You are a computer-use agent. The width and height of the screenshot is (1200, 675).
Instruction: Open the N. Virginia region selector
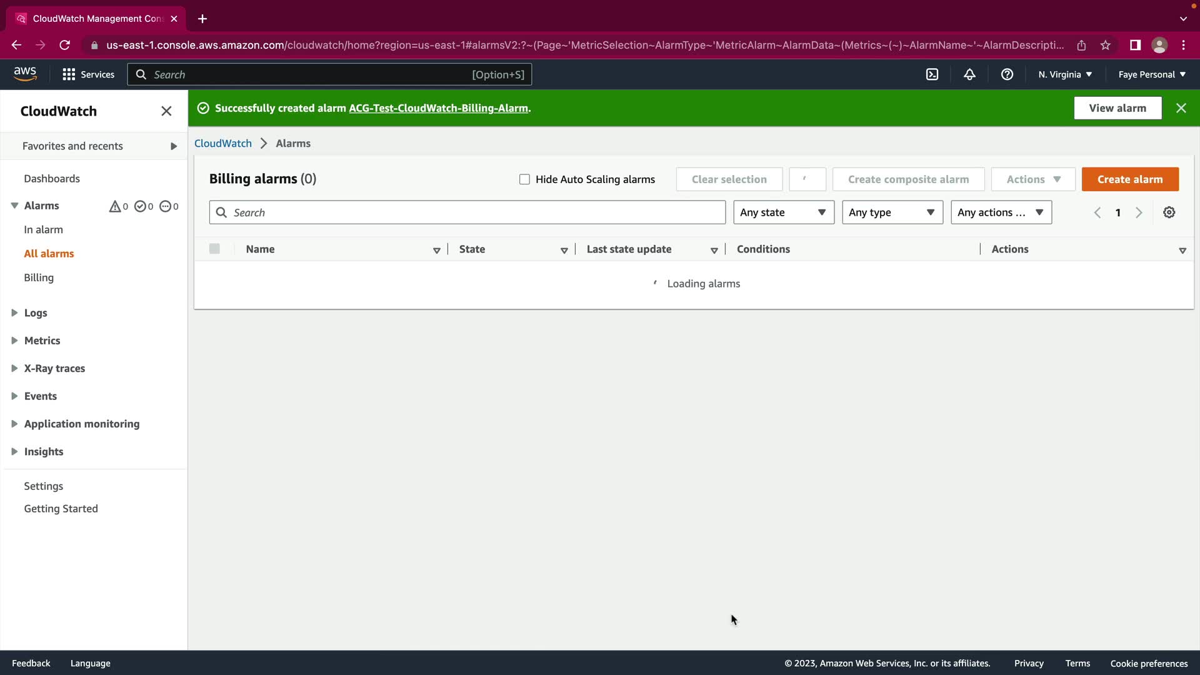click(1065, 74)
